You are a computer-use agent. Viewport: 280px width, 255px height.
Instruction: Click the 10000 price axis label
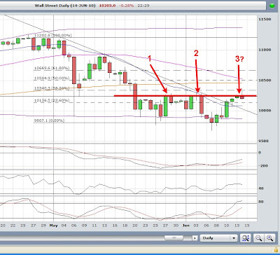pyautogui.click(x=265, y=111)
